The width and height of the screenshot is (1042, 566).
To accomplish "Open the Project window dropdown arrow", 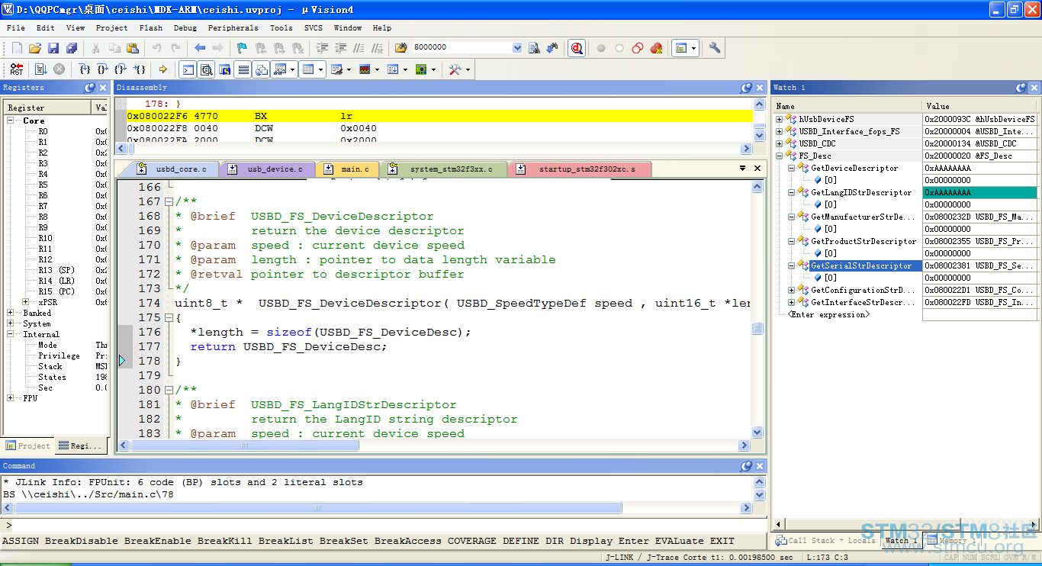I will [x=695, y=48].
